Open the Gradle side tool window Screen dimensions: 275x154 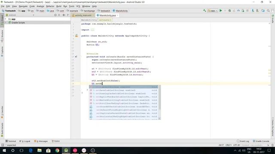click(x=273, y=19)
